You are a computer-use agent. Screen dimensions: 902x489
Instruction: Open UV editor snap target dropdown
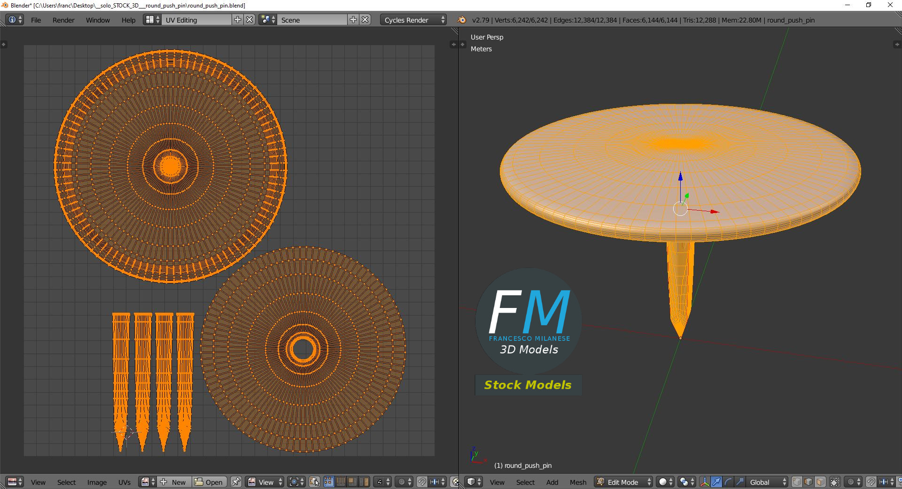coord(437,482)
